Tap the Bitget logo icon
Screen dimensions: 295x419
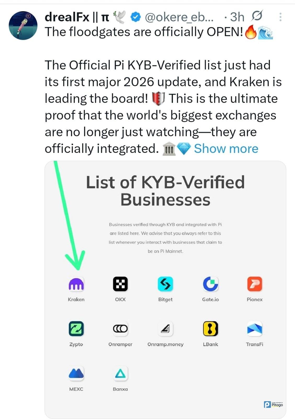tap(165, 284)
